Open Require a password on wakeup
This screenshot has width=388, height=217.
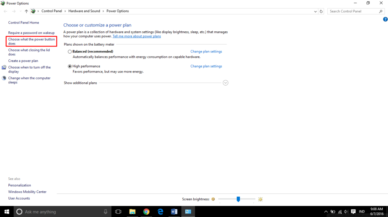[31, 33]
